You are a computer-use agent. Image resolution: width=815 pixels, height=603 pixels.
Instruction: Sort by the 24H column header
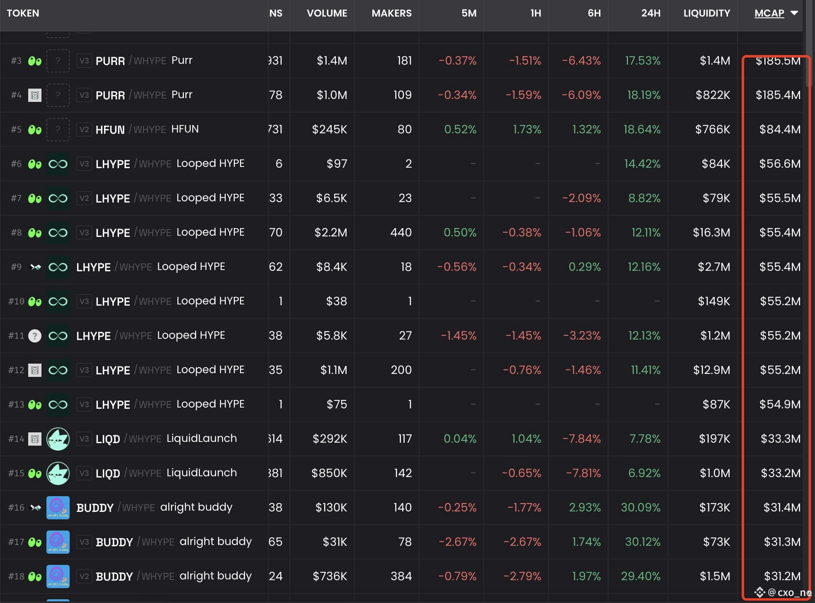tap(651, 13)
